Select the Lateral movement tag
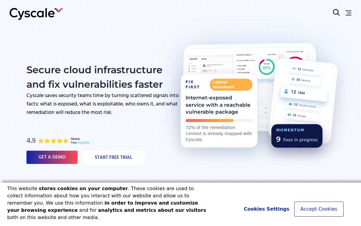Screen dimensions: 361x226 (231, 85)
